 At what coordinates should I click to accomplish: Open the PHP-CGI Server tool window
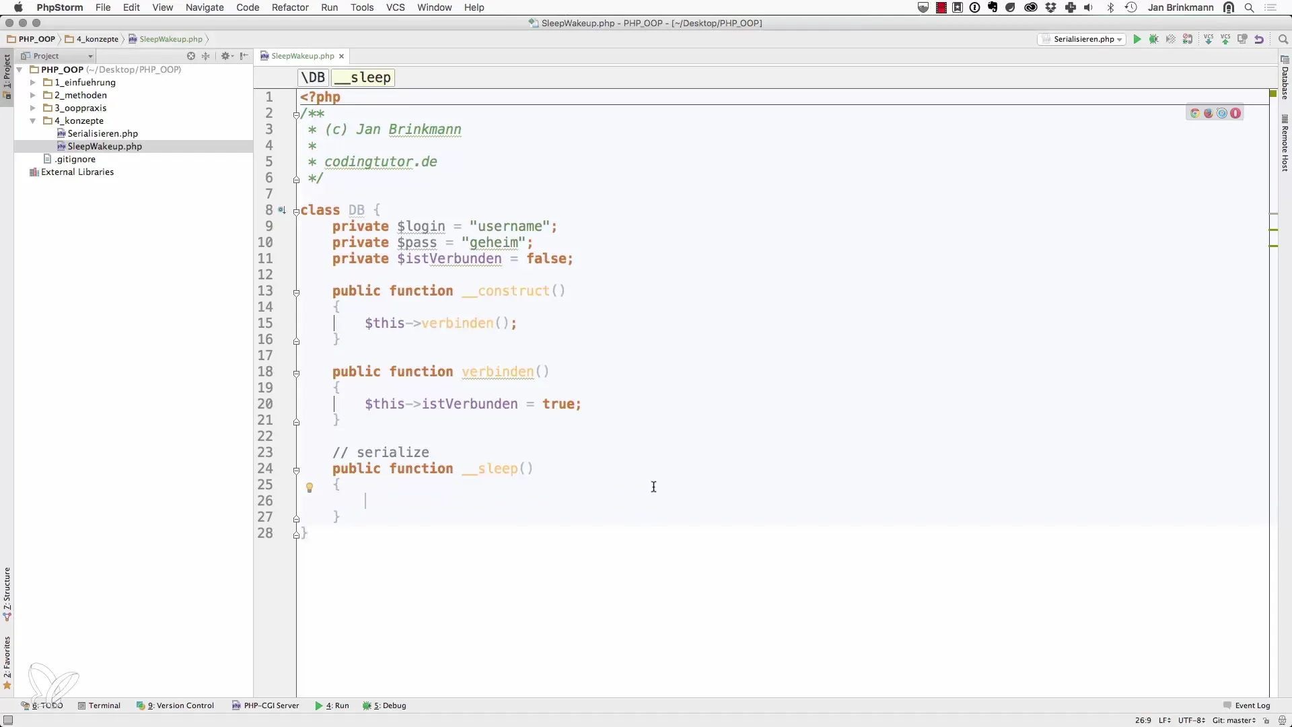265,705
